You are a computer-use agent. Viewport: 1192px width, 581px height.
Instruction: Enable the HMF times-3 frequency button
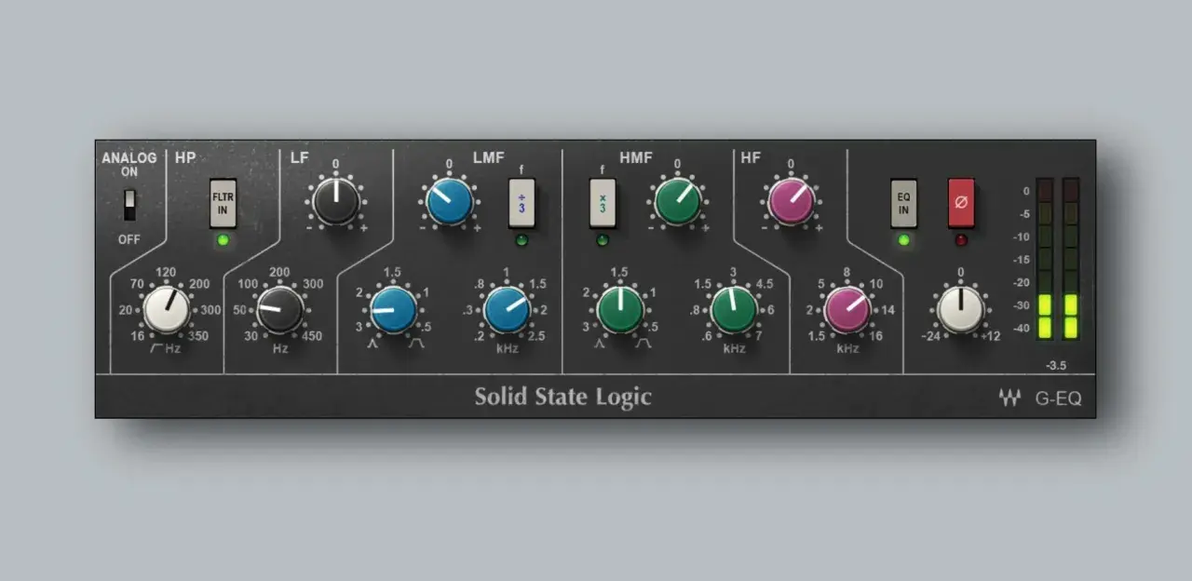pyautogui.click(x=603, y=203)
